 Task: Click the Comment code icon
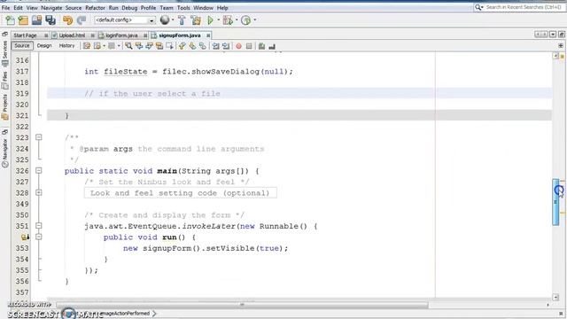click(x=262, y=46)
